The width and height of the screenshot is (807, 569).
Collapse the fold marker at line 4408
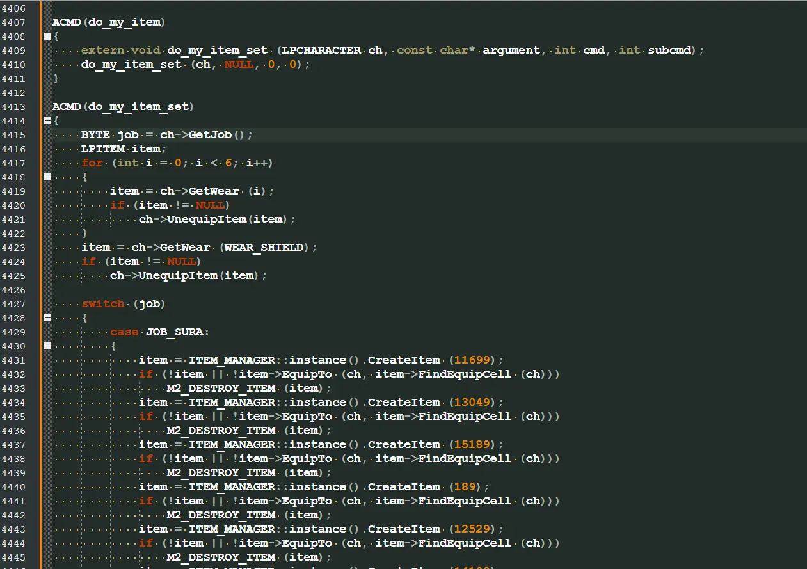(x=47, y=36)
